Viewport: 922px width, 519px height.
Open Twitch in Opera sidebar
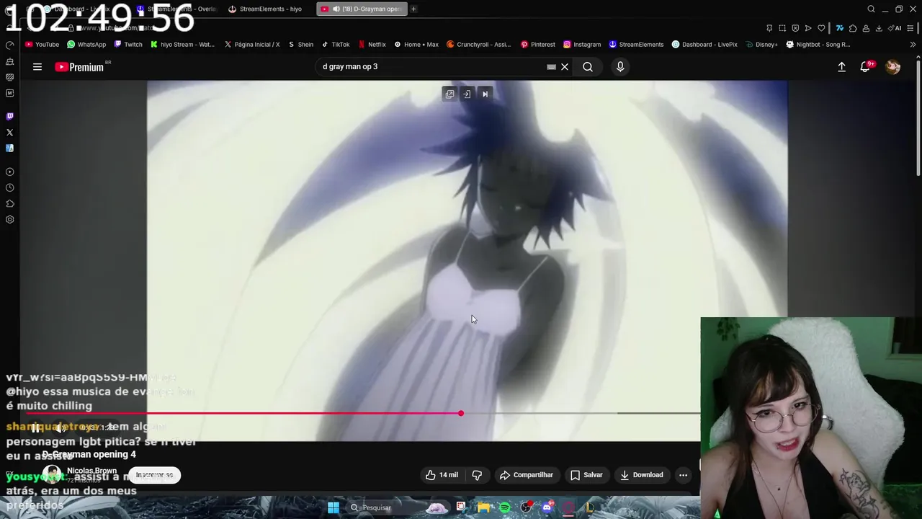(9, 116)
